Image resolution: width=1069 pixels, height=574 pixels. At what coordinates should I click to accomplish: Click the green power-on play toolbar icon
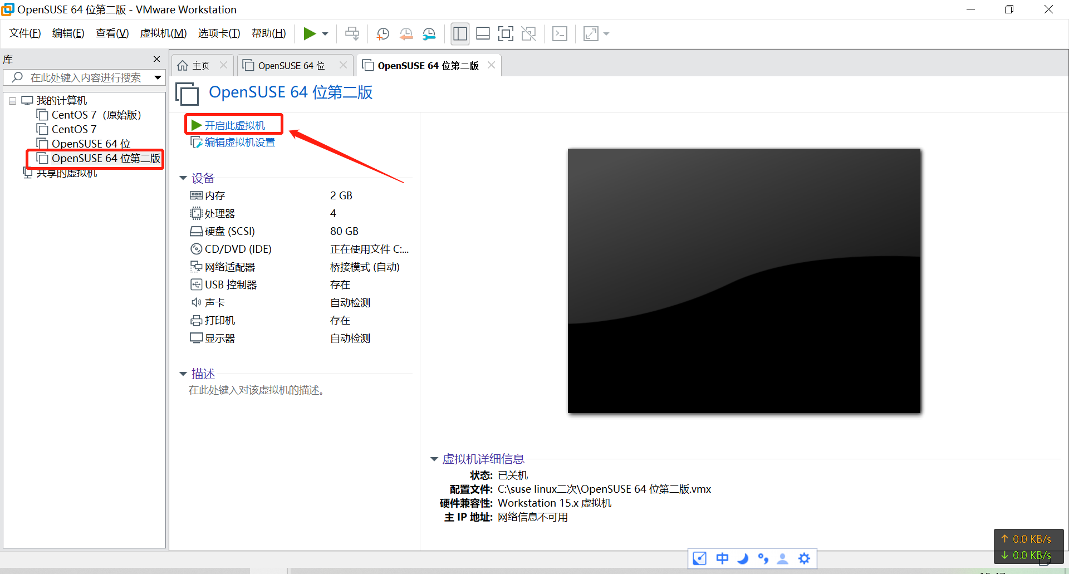tap(309, 34)
